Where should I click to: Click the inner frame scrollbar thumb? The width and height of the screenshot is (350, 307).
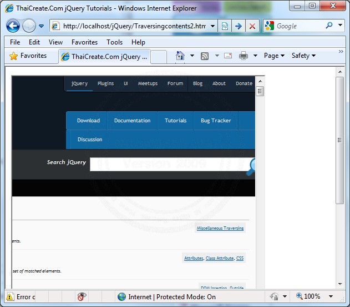260,91
